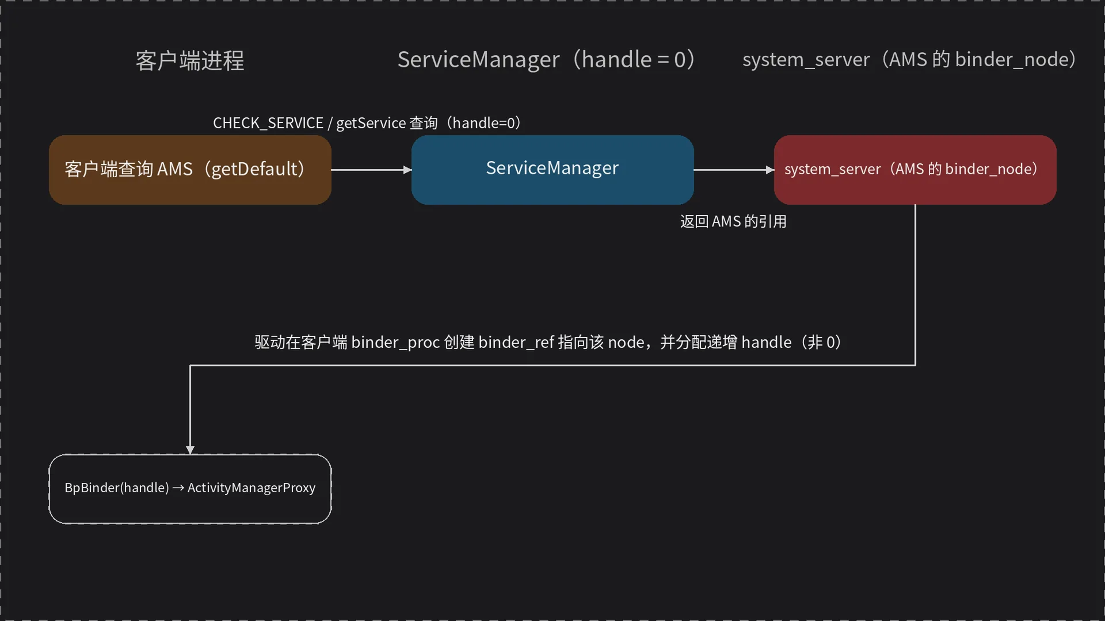Click the 客户端进程 column heading
Screen dimensions: 1105x621
[190, 60]
